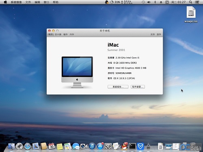Open the 支持 link in About window
This screenshot has height=152, width=203.
tap(153, 35)
